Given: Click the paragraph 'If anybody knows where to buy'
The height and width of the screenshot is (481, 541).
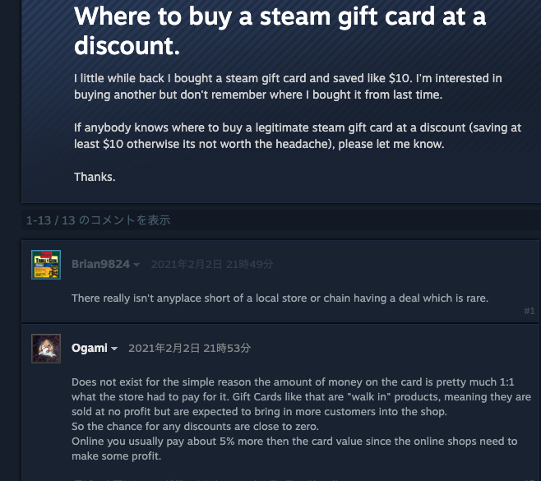Looking at the screenshot, I should coord(298,136).
